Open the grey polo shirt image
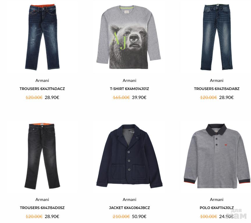 click(x=217, y=156)
